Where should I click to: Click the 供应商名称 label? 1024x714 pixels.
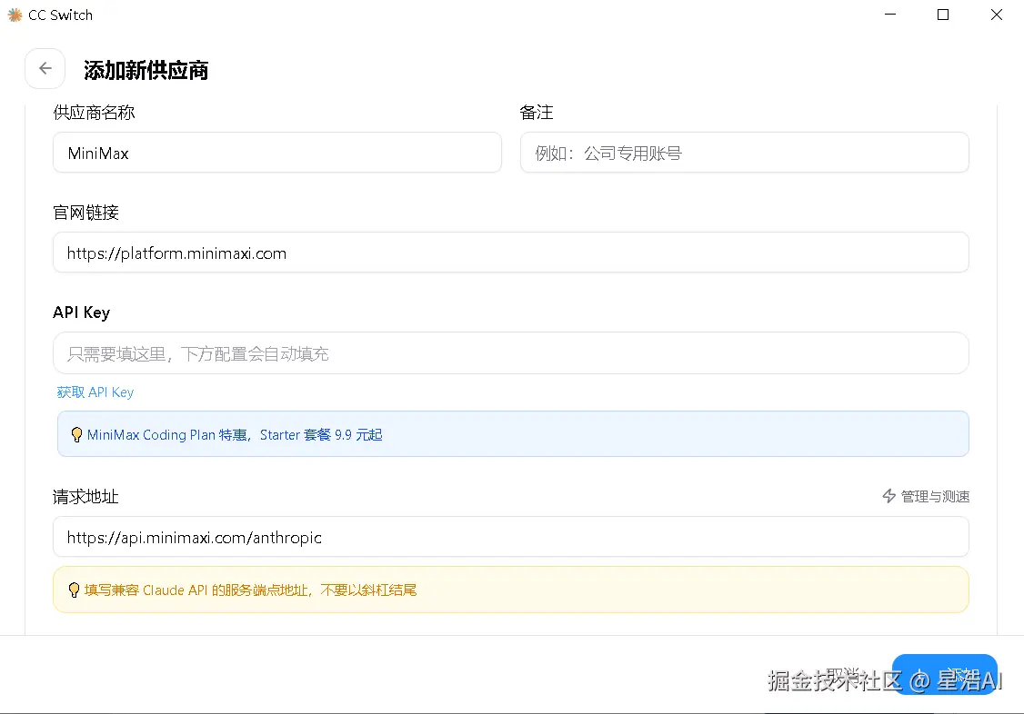click(94, 113)
